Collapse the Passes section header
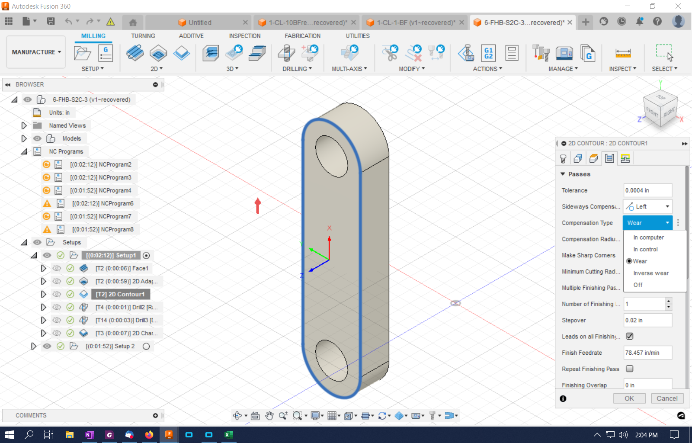The height and width of the screenshot is (443, 692). [x=563, y=174]
